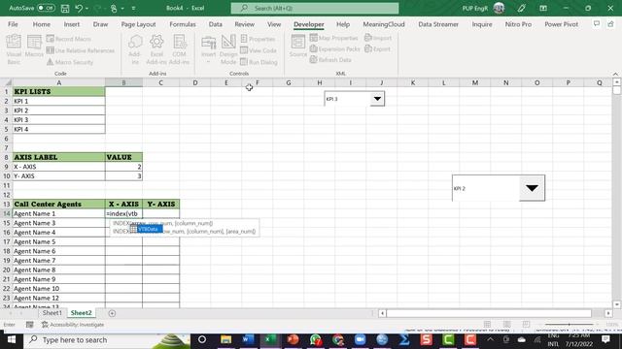Screen dimensions: 622x349
Task: Click the PUP EngR account name
Action: pyautogui.click(x=475, y=8)
